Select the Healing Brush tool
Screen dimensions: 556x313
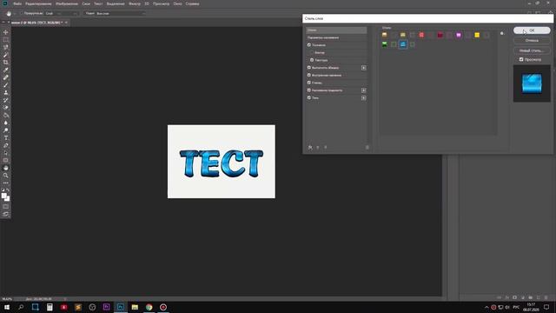pos(6,77)
